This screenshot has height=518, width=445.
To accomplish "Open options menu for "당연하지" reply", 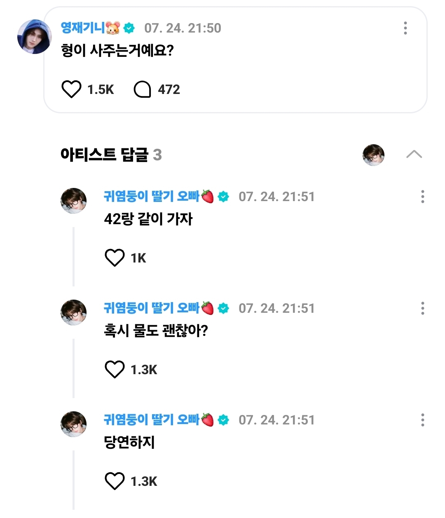I will 422,420.
